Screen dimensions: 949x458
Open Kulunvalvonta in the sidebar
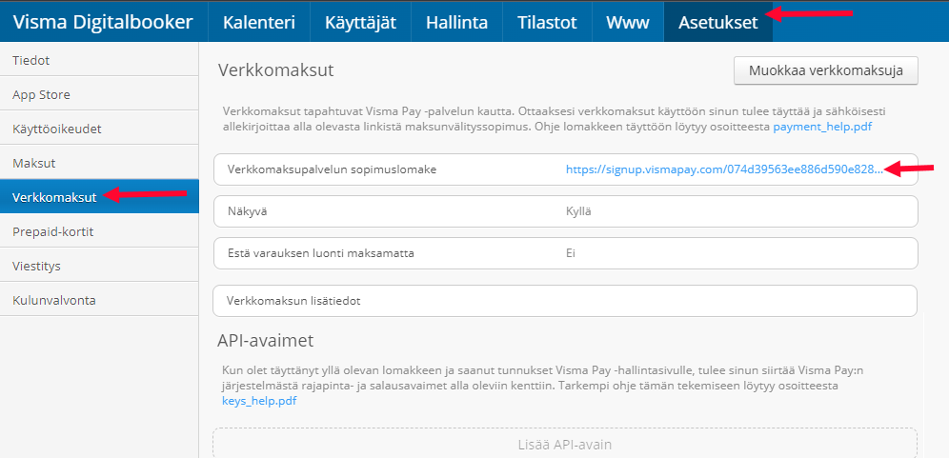pos(99,300)
